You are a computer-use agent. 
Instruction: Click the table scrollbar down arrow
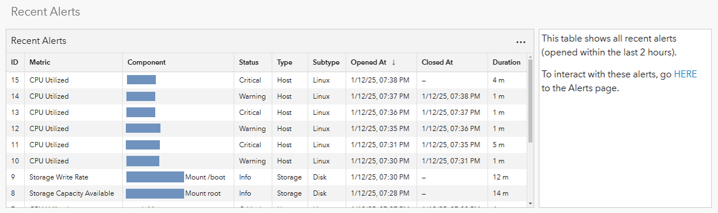pos(530,203)
